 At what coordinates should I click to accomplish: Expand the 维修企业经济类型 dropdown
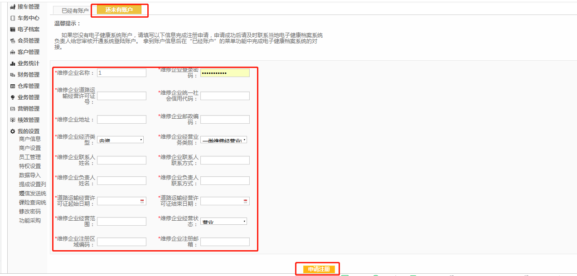[x=121, y=140]
